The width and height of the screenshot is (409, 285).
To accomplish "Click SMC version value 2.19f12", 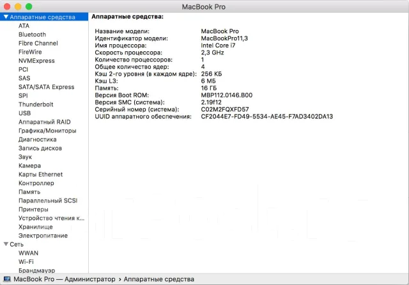I will click(x=211, y=102).
